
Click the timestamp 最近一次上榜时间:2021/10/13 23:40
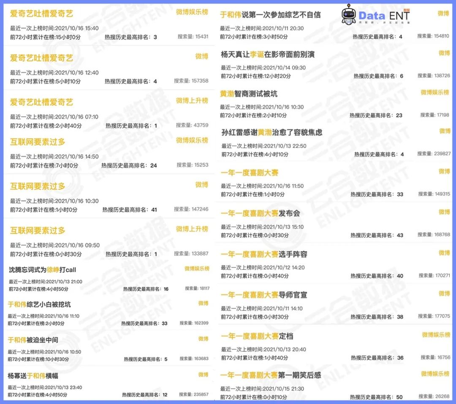(x=45, y=388)
